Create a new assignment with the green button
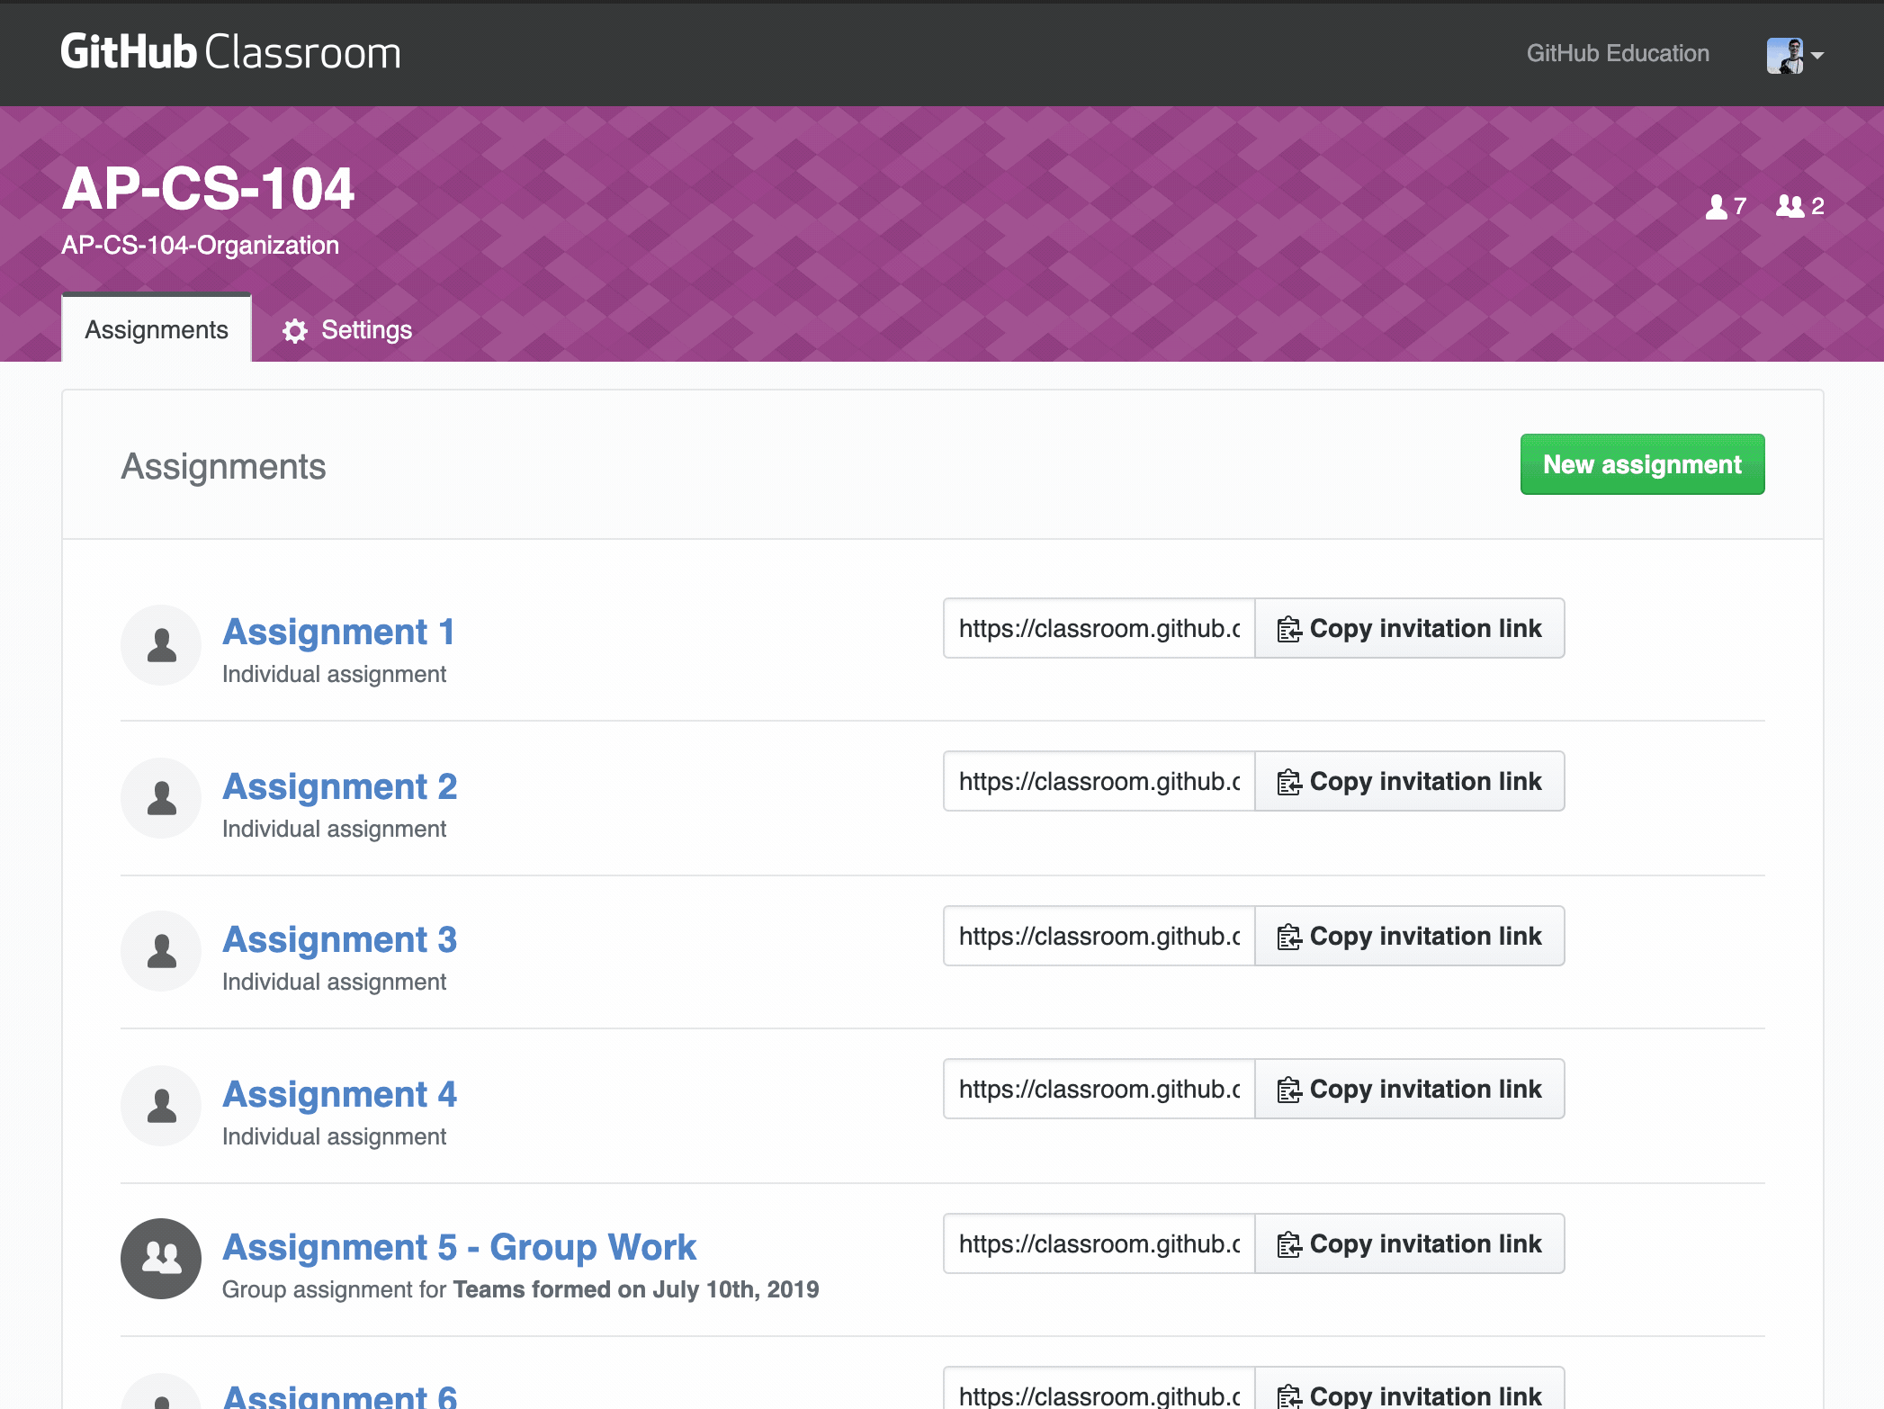 1641,464
